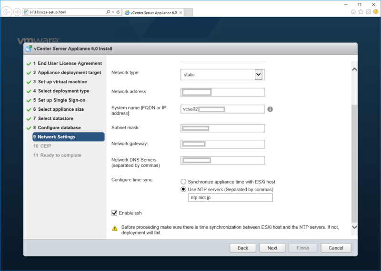Click the Network DNS Servers input field
The width and height of the screenshot is (381, 271).
point(223,160)
